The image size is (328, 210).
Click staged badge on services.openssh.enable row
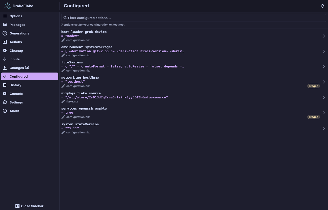[314, 117]
